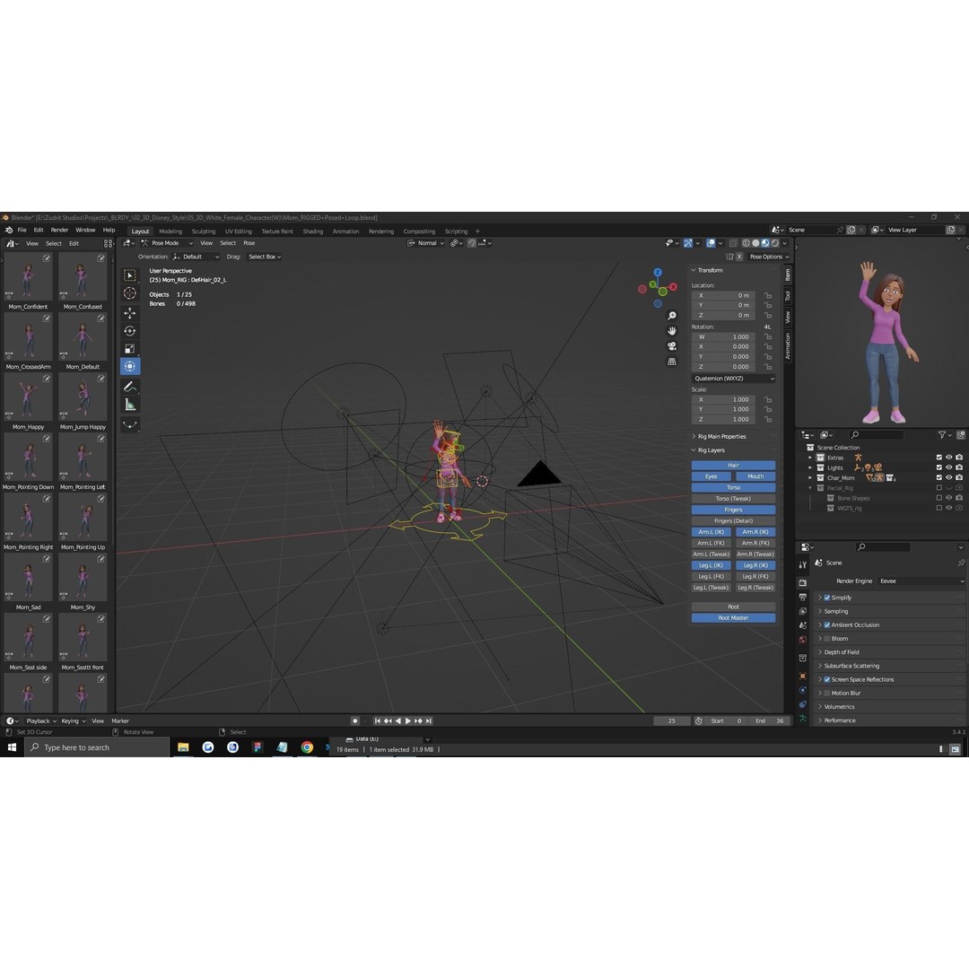Select the Breakdowner pose tool
969x969 pixels.
[x=130, y=424]
